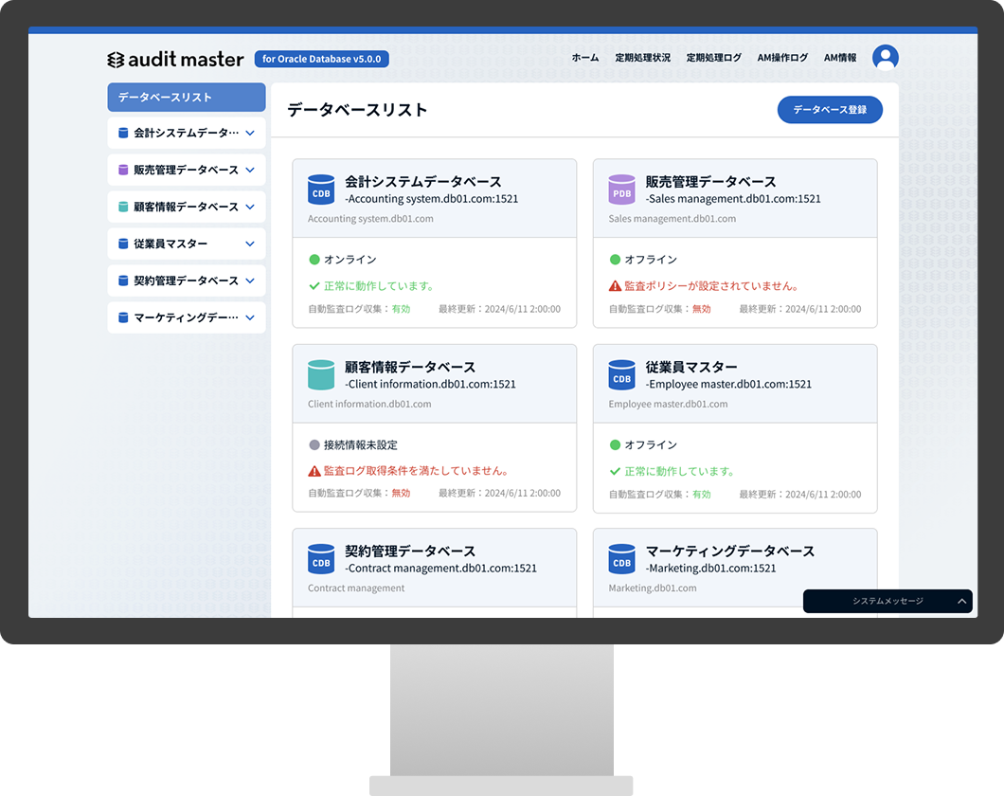Go to 定期処理ログ in top navigation

click(713, 58)
